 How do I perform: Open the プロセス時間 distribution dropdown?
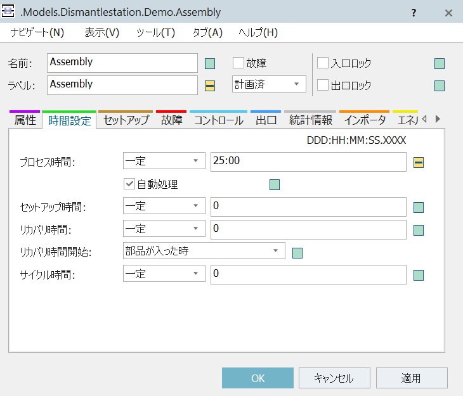click(x=164, y=160)
